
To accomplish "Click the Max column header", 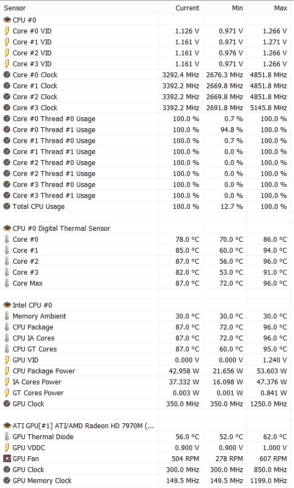I will (268, 8).
